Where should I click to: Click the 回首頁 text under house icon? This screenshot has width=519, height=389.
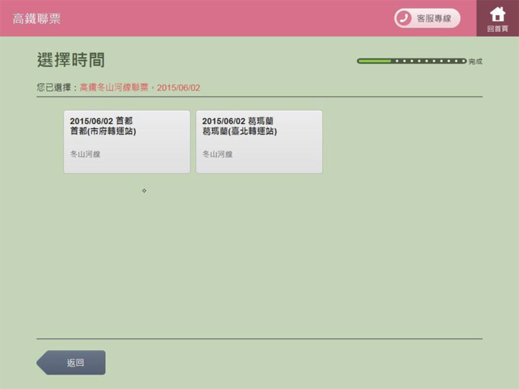point(497,29)
